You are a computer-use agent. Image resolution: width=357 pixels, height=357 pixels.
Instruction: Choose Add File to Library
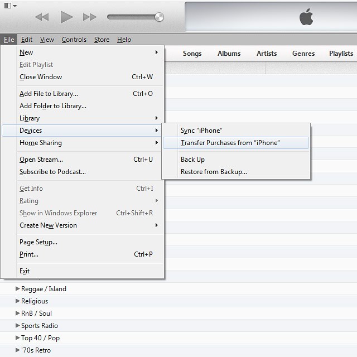click(49, 94)
